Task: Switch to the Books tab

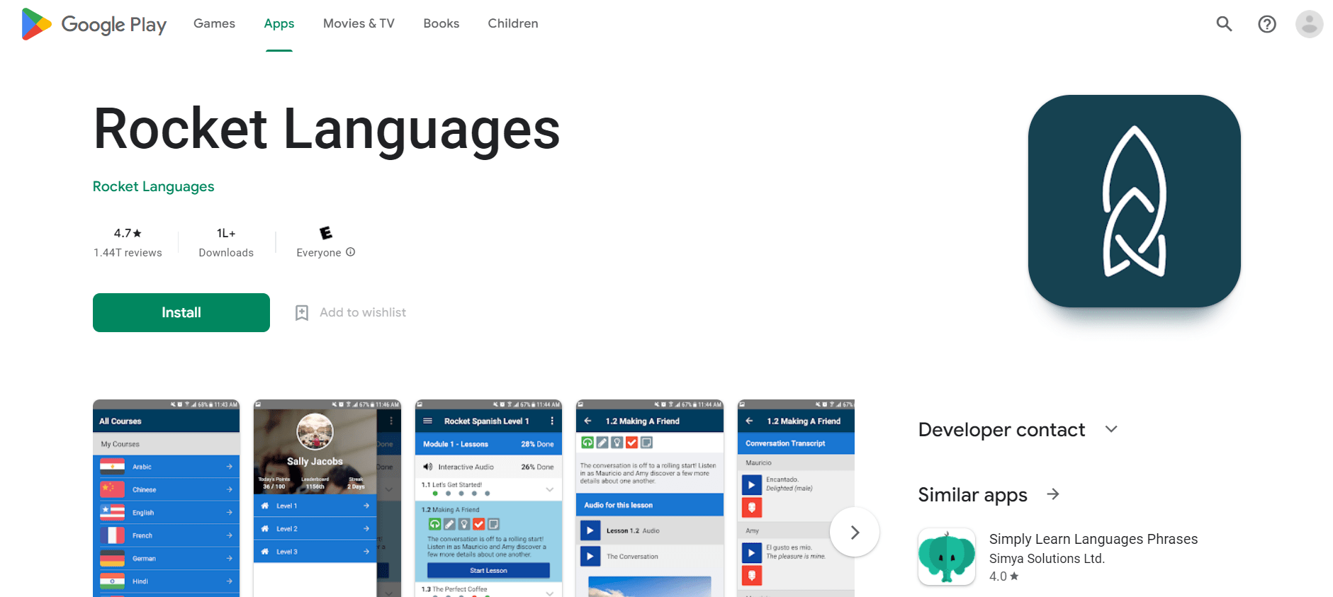Action: click(441, 23)
